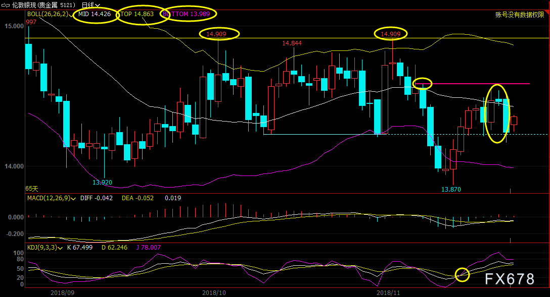
Task: Click the 2018/11 date axis label
Action: tap(388, 292)
